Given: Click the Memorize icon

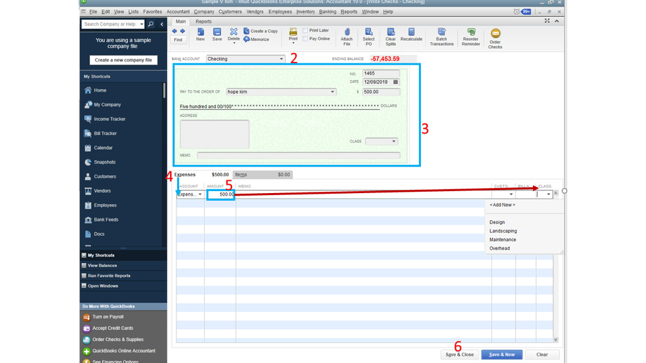Looking at the screenshot, I should click(x=256, y=39).
